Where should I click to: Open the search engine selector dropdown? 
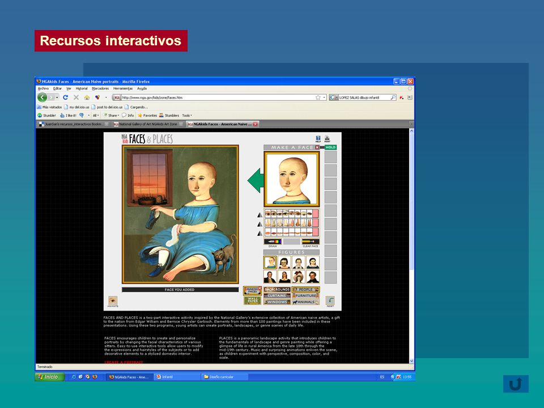click(x=334, y=97)
